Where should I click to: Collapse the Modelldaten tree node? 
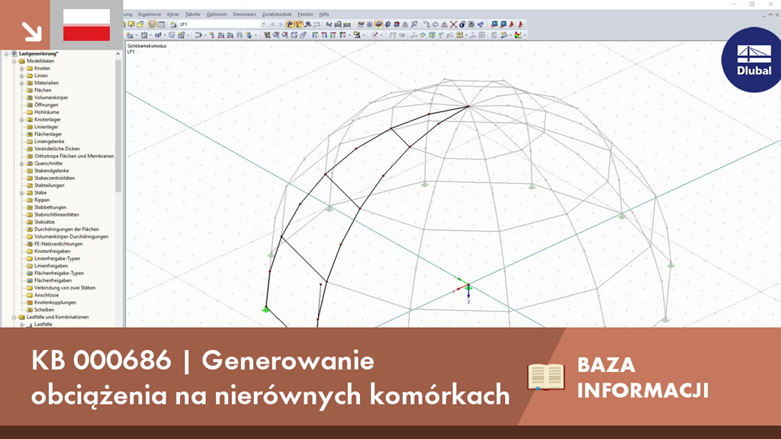coord(14,61)
